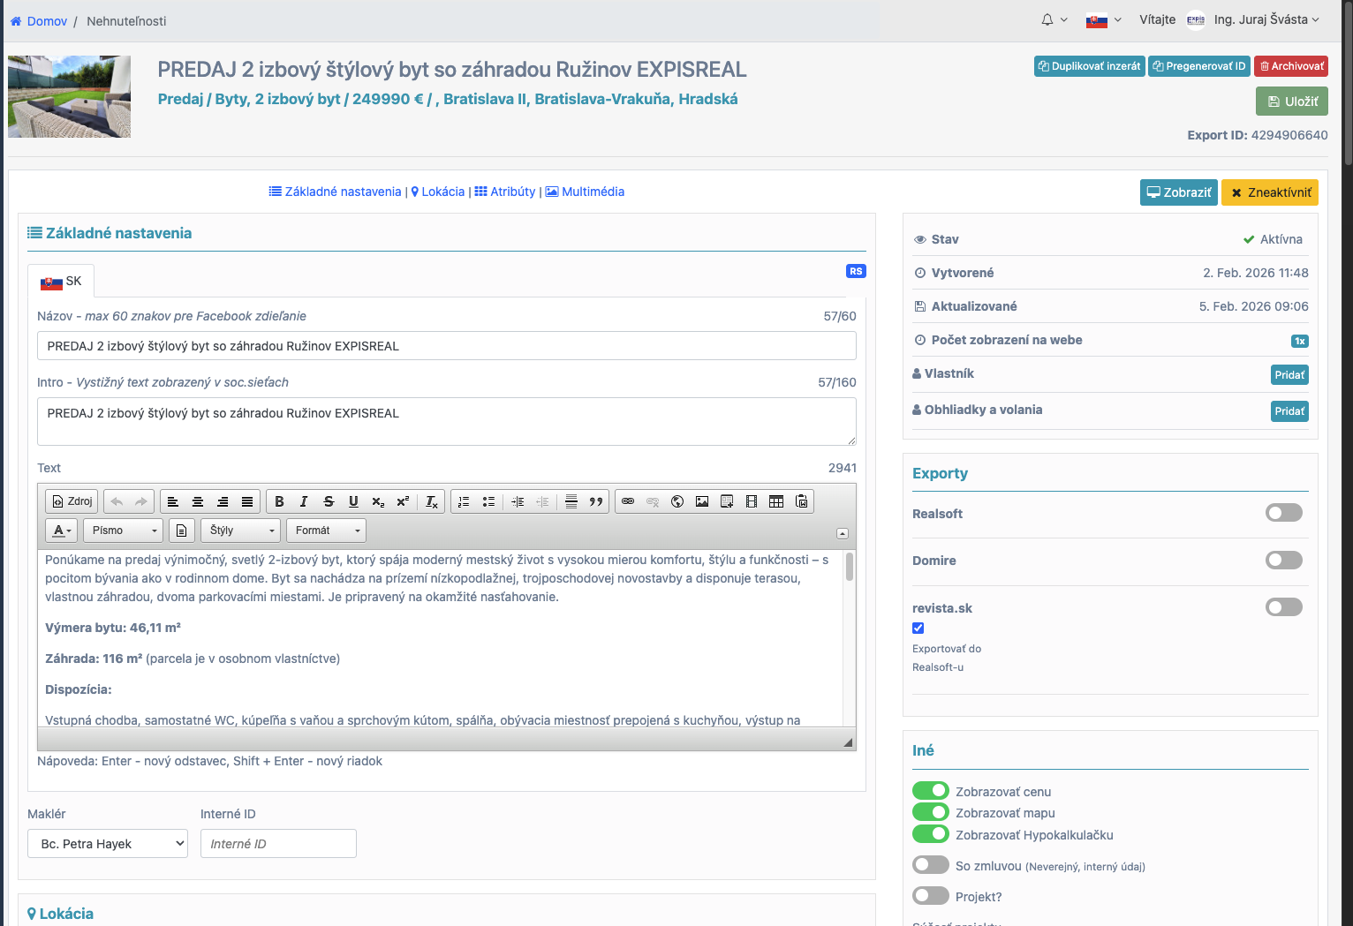Click the remove formatting icon
Screen dimensions: 1353x926
tap(431, 501)
